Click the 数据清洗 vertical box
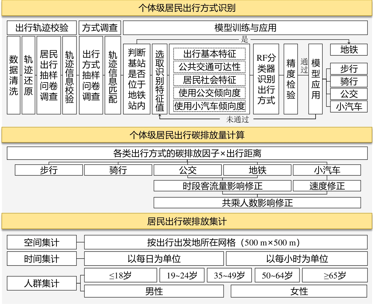Image resolution: width=375 pixels, height=304 pixels. (x=14, y=75)
